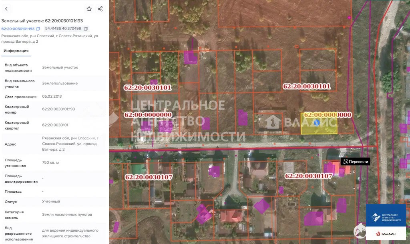Copy cadastral number 62:20:0030101:193 with copy icon
This screenshot has height=244, width=410.
pos(38,29)
